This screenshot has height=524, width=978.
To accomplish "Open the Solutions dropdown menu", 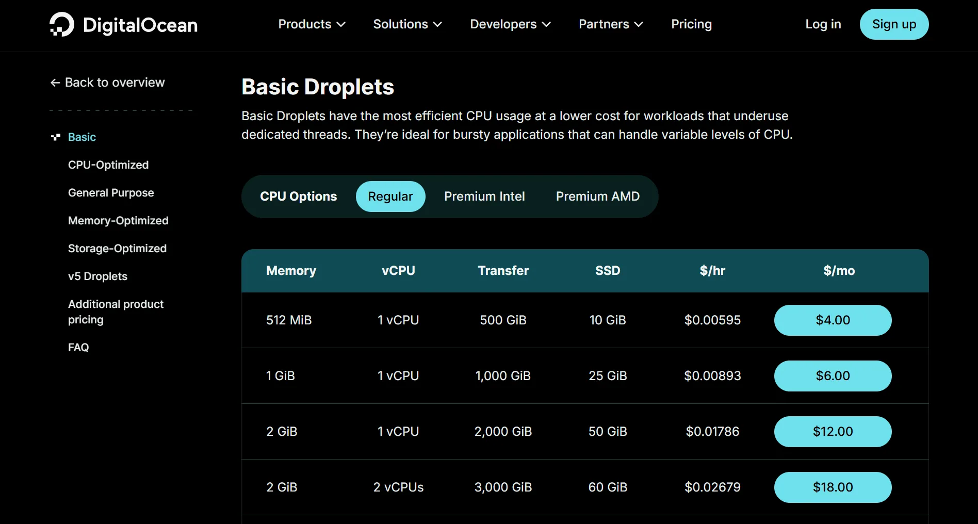I will click(407, 24).
